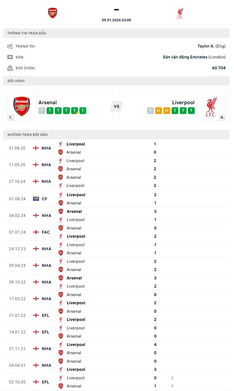Image resolution: width=234 pixels, height=391 pixels.
Task: Open the Arsenal team name heading
Action: [x=48, y=103]
